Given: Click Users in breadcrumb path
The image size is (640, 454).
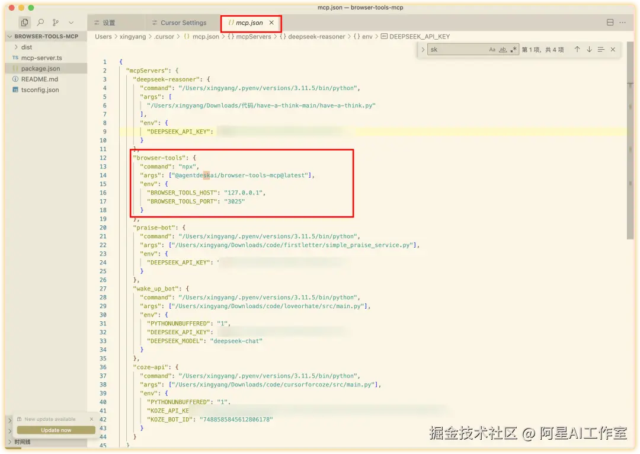Looking at the screenshot, I should coord(103,37).
